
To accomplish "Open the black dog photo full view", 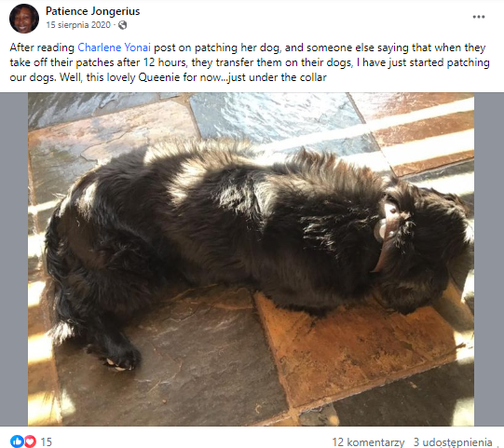I will click(x=251, y=259).
